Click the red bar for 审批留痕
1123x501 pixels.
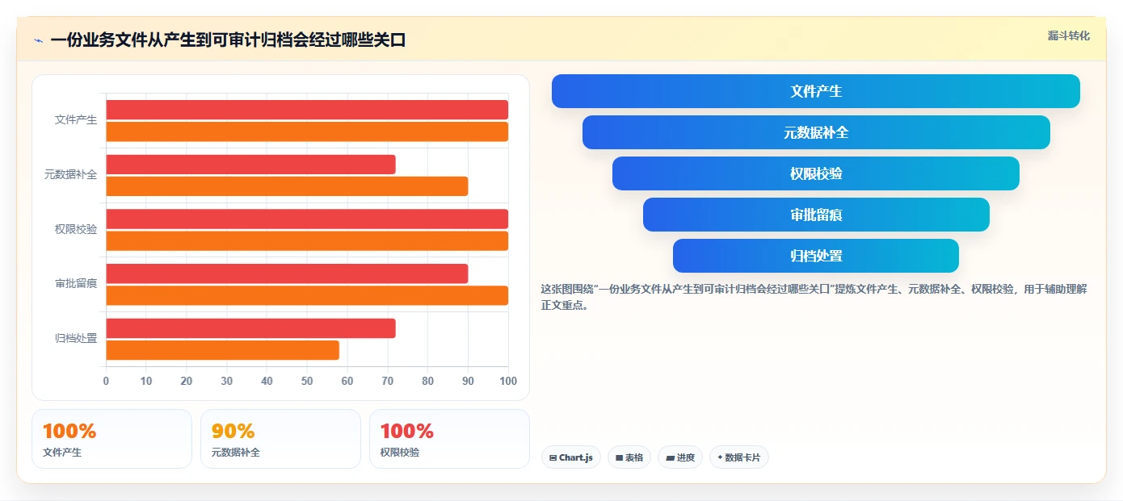point(287,273)
